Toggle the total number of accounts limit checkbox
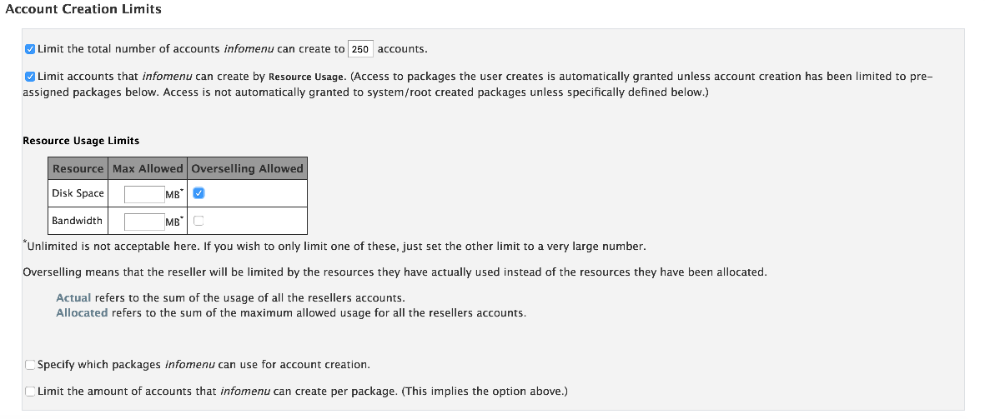This screenshot has height=419, width=985. 30,49
